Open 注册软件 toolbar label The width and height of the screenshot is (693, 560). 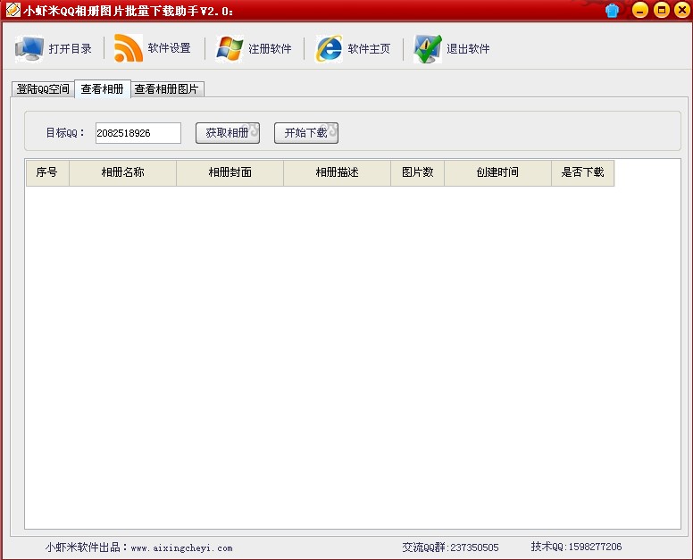tap(270, 48)
